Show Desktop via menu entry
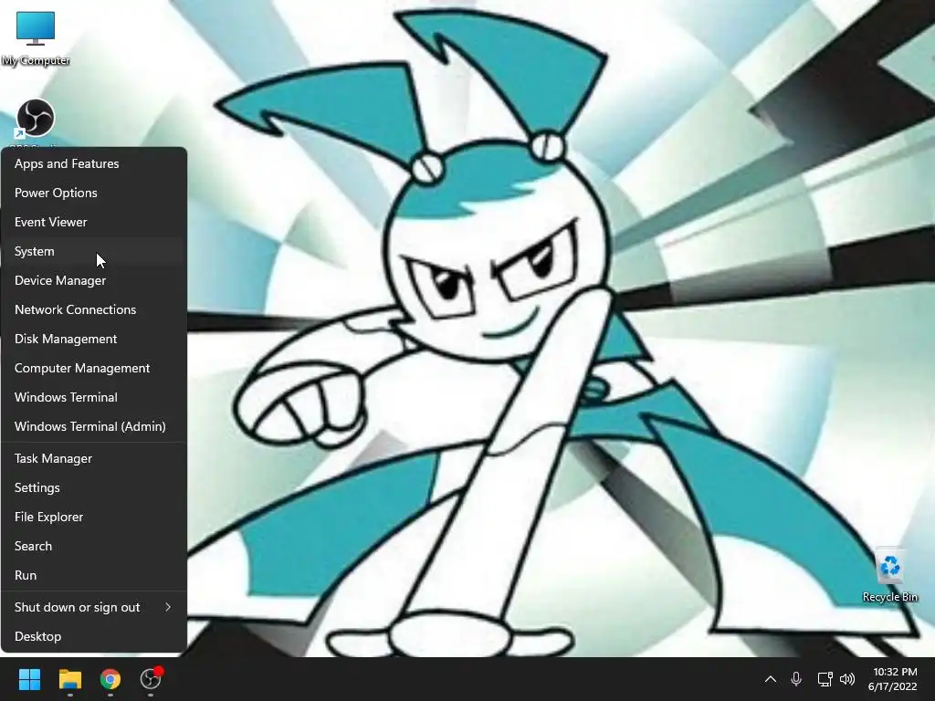The width and height of the screenshot is (935, 701). 94,636
